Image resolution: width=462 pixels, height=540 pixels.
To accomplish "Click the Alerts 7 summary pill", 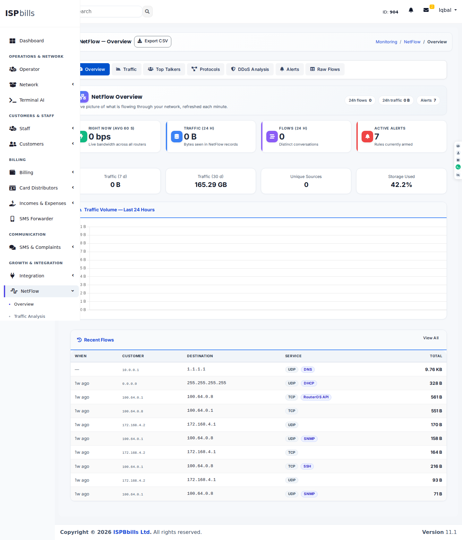I will coord(428,100).
